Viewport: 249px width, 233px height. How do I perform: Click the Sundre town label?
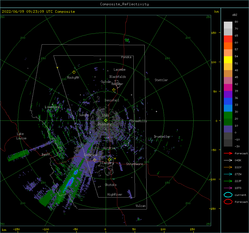[84, 115]
